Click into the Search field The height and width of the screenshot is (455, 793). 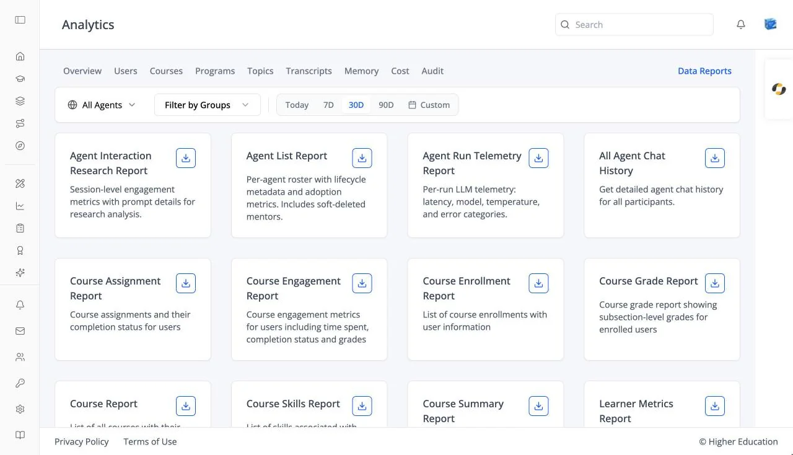(x=634, y=25)
